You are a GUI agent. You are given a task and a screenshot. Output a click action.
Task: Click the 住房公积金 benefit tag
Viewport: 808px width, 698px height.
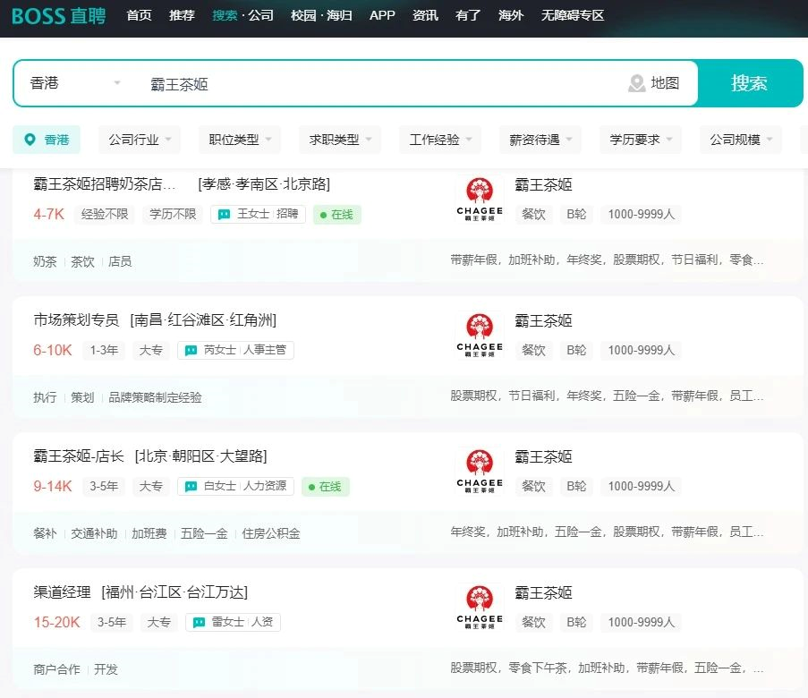pos(270,533)
